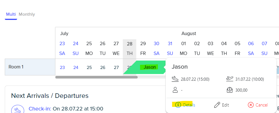Click the horizontal calendar scrollbar thumb
The width and height of the screenshot is (279, 113).
(x=96, y=77)
